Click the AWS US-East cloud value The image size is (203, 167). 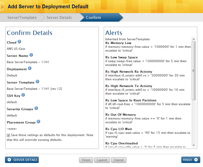16,49
